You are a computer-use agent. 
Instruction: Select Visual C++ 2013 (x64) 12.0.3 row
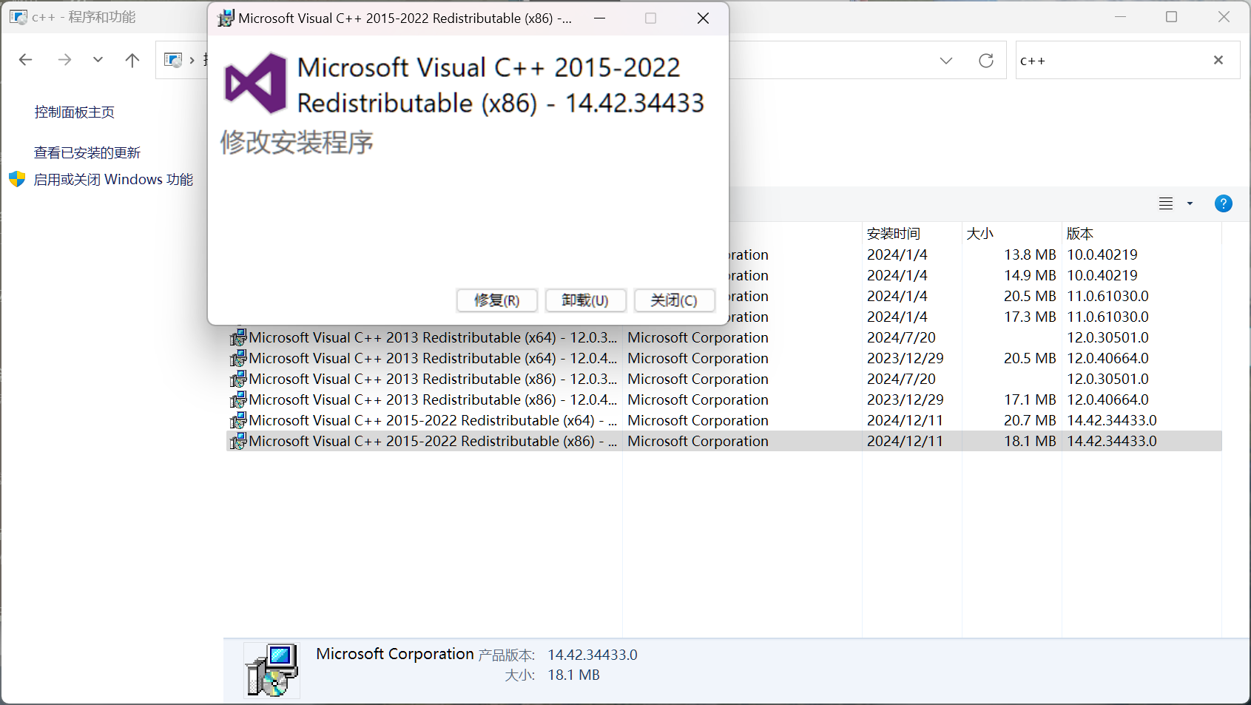724,337
